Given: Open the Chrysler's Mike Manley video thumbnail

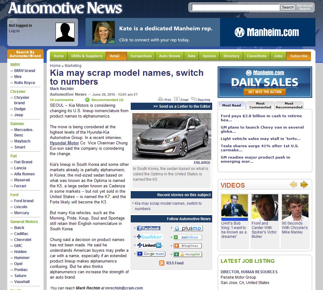Looking at the screenshot, I should 295,207.
